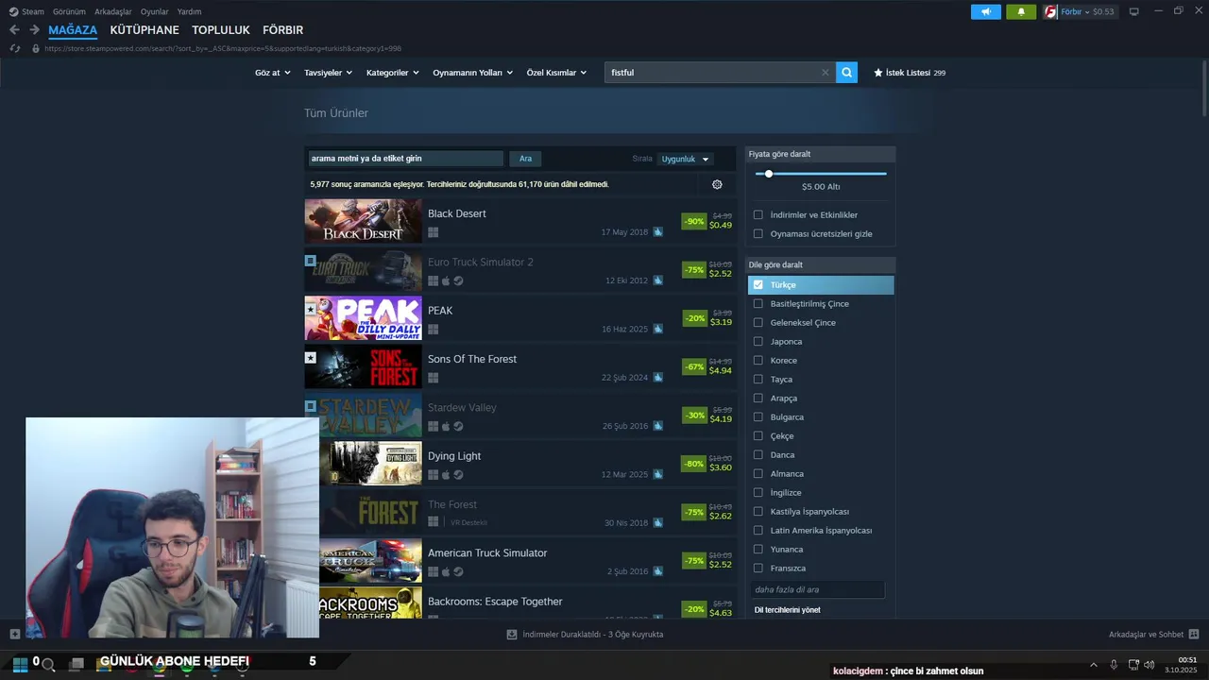Click the add game plus icon at bottom left
Image resolution: width=1209 pixels, height=680 pixels.
(14, 634)
